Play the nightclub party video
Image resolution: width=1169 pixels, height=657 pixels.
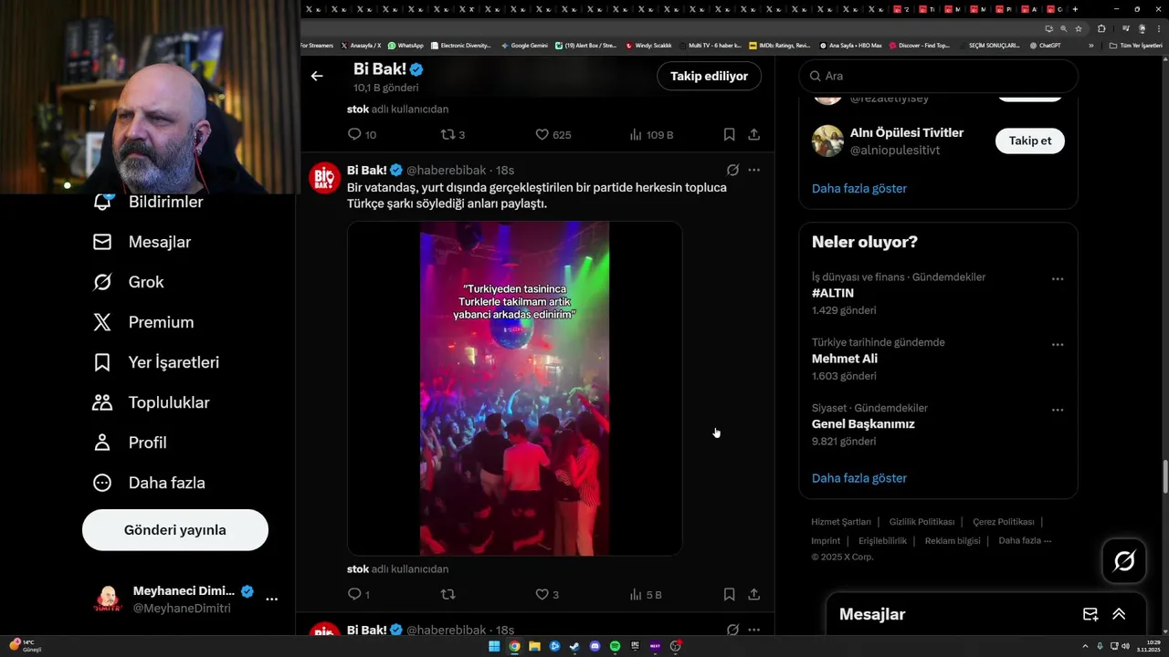click(x=514, y=389)
